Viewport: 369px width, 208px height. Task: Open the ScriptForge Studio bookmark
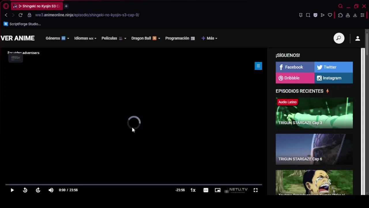(x=22, y=24)
